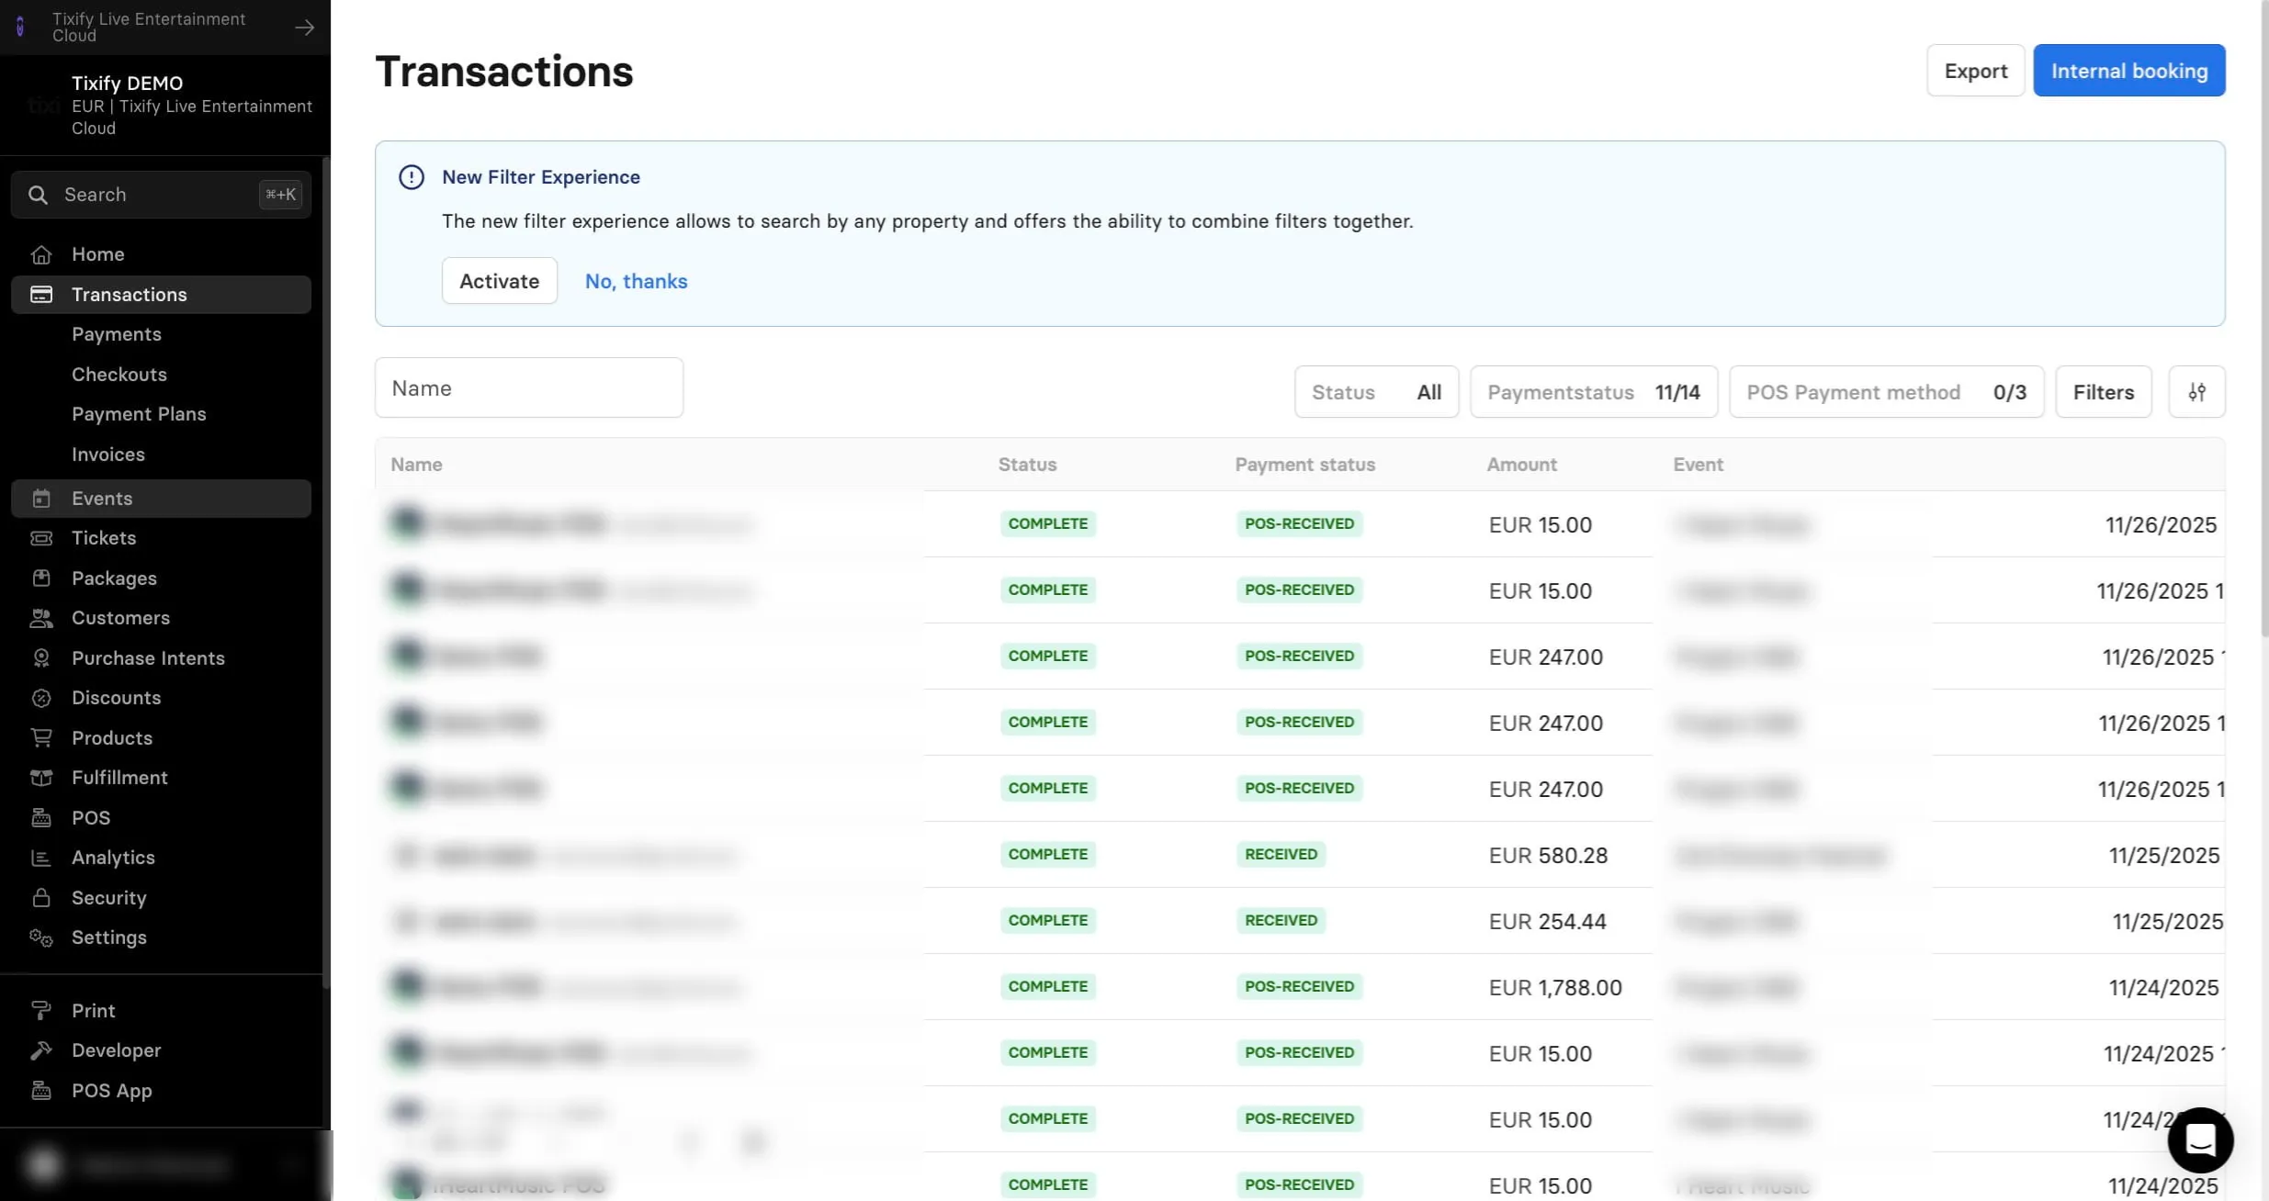Viewport: 2269px width, 1201px height.
Task: Click RECEIVED badge in EUR 580.28 row
Action: (x=1281, y=855)
